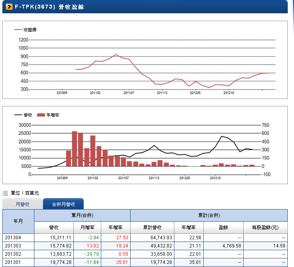Viewport: 294px width, 267px height.
Task: Click the calendar icon next to 單位：百萬元
Action: coord(5,193)
